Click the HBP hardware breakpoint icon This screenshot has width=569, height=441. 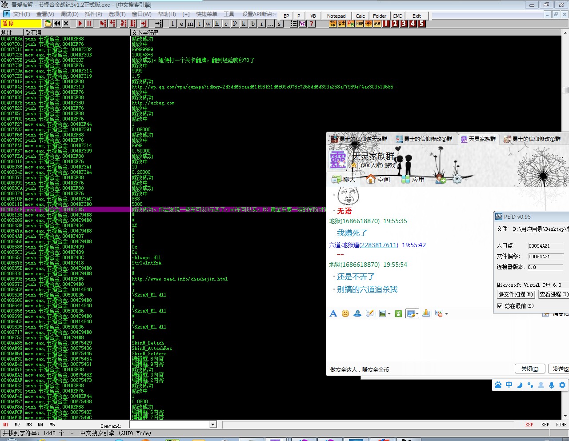click(360, 24)
